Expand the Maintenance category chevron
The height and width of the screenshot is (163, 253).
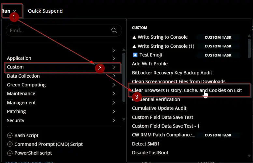tap(114, 94)
